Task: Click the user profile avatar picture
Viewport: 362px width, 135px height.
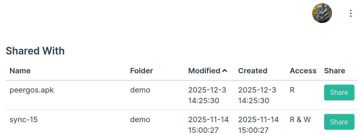Action: [322, 13]
